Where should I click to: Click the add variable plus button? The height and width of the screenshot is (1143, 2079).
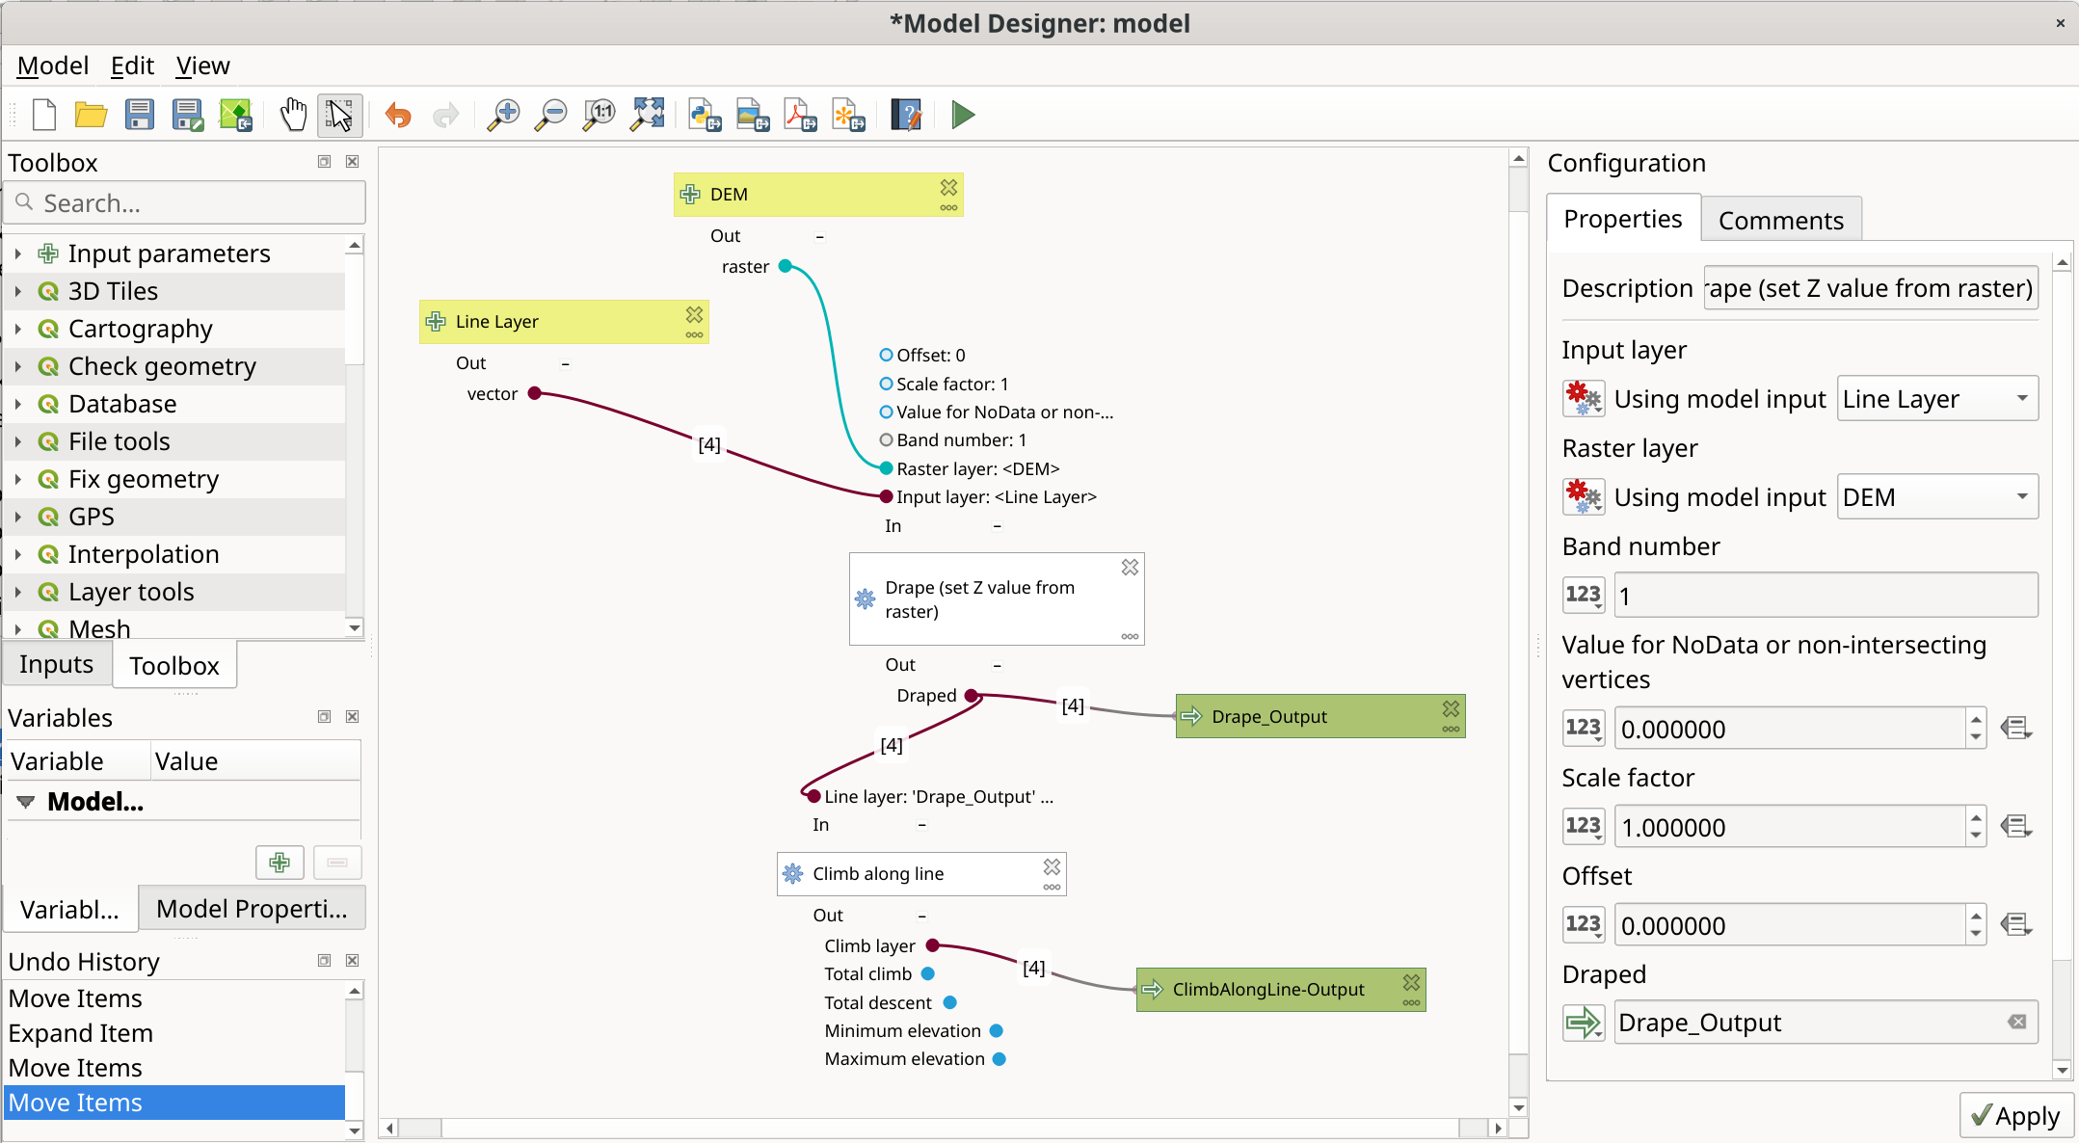(280, 862)
